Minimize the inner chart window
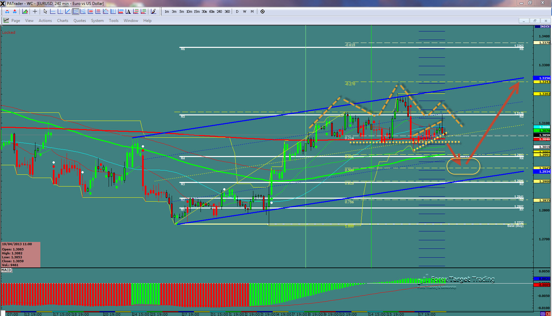Viewport: 552px width, 316px height. pyautogui.click(x=524, y=21)
